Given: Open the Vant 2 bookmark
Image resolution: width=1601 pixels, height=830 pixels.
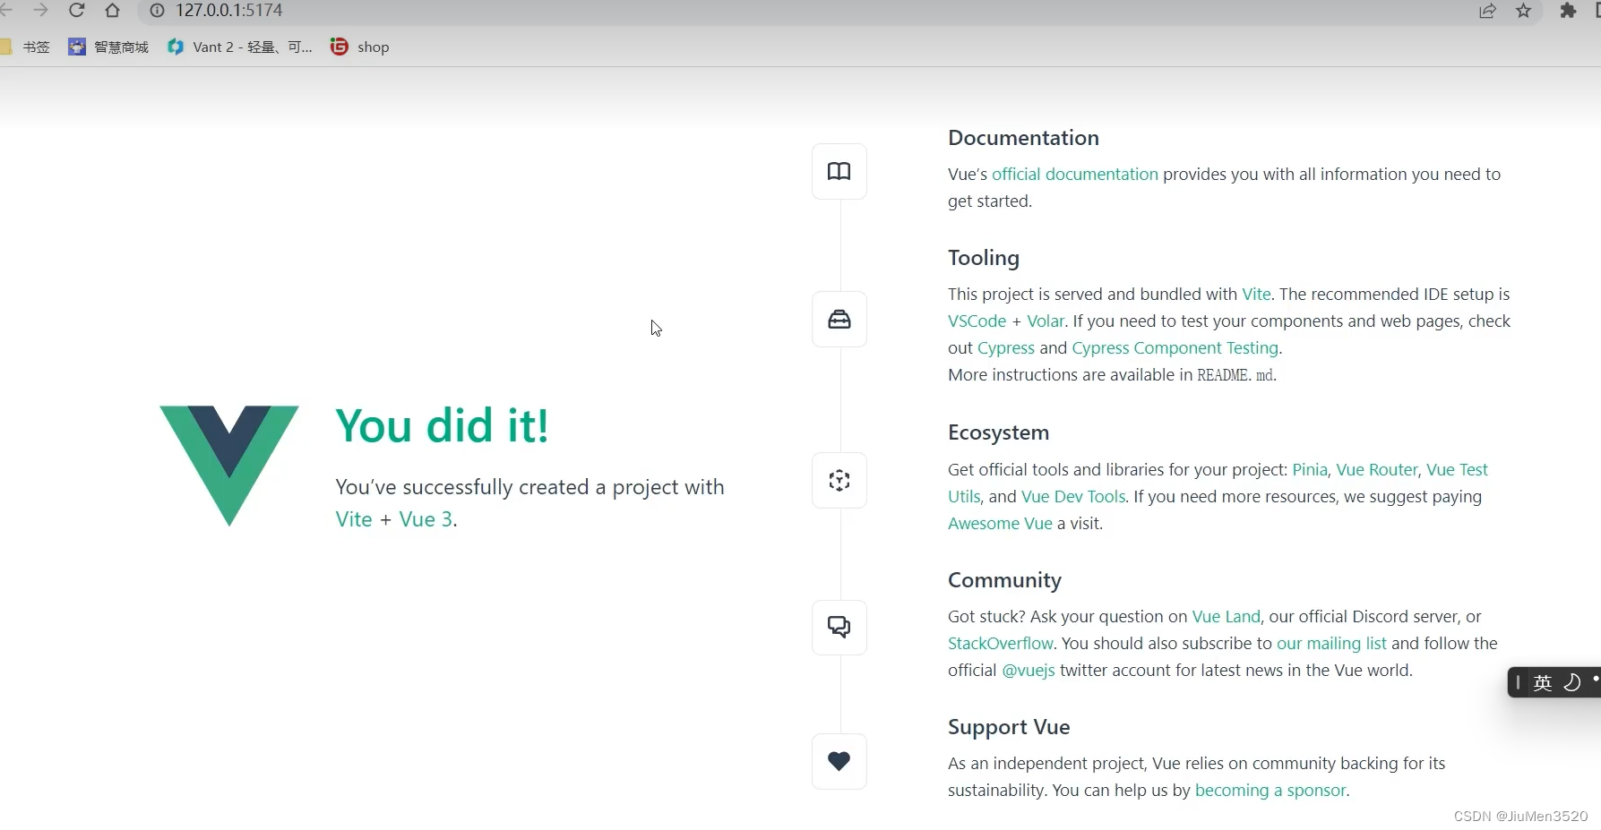Looking at the screenshot, I should click(x=237, y=47).
